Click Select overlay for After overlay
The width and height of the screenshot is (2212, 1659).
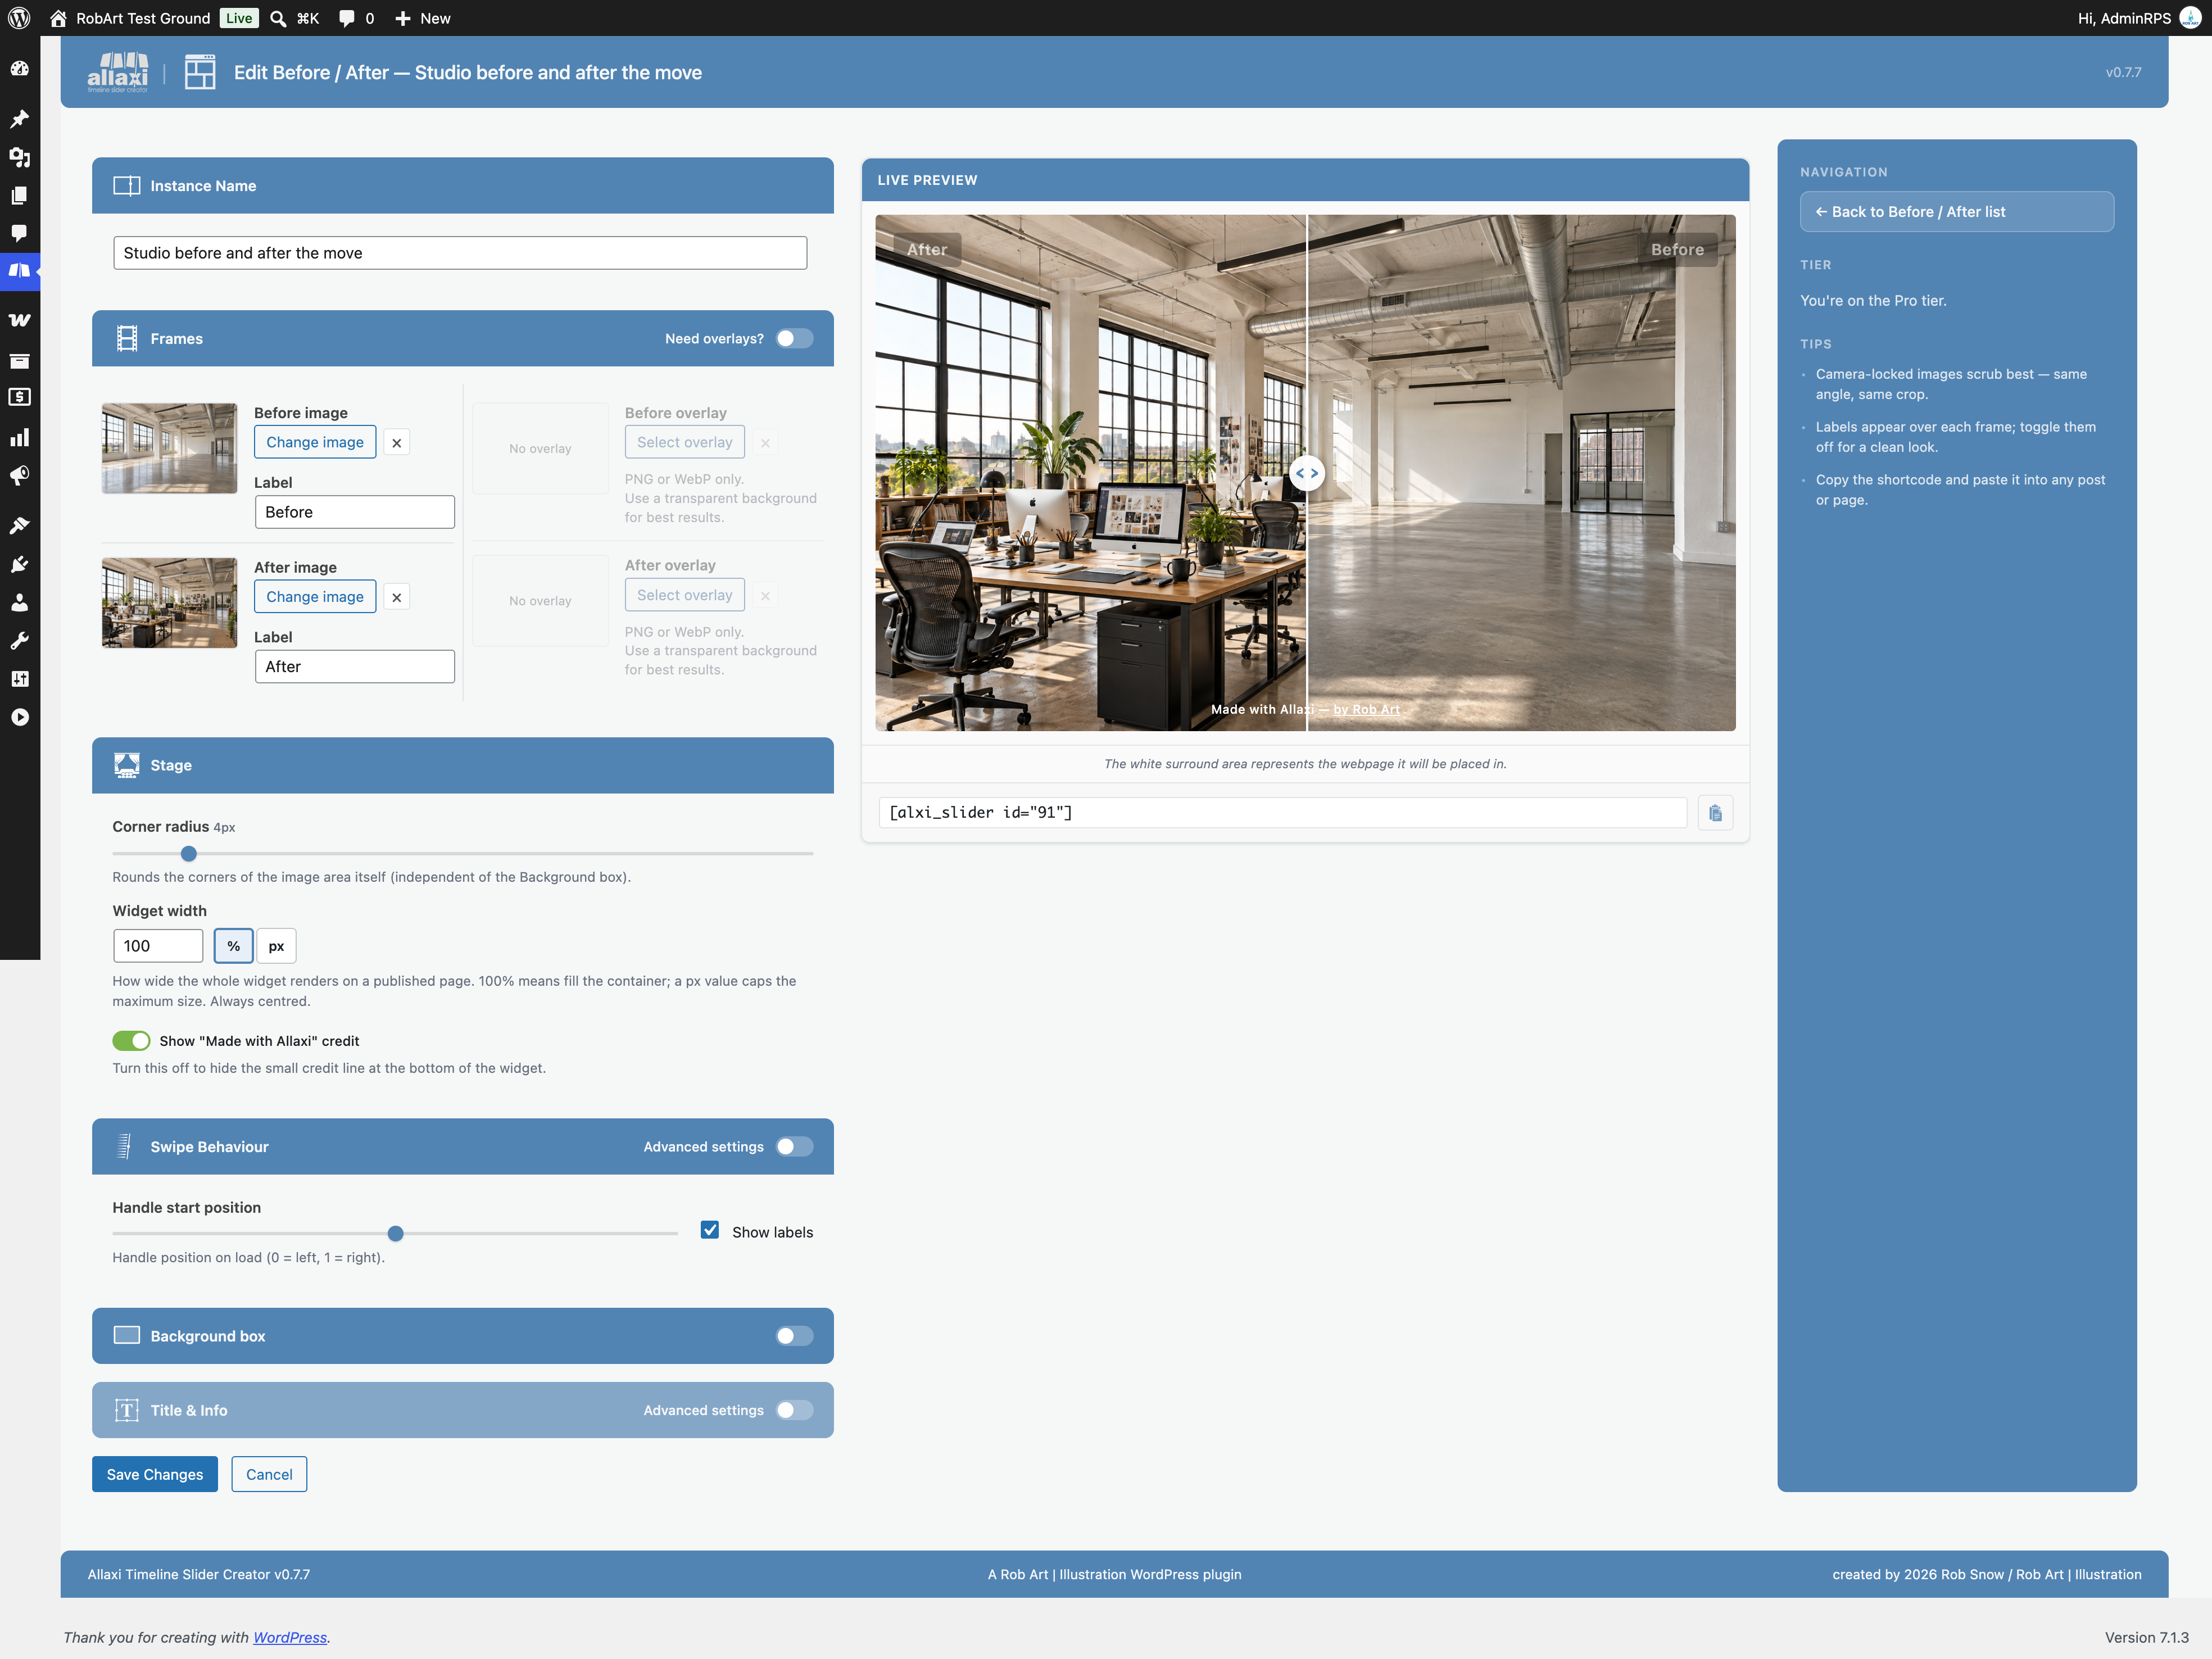[685, 595]
